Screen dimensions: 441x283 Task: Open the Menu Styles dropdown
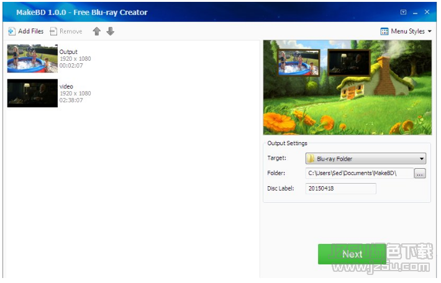[x=406, y=31]
